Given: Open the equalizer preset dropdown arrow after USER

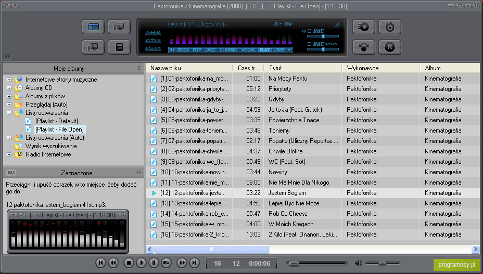Looking at the screenshot, I should pyautogui.click(x=289, y=50).
